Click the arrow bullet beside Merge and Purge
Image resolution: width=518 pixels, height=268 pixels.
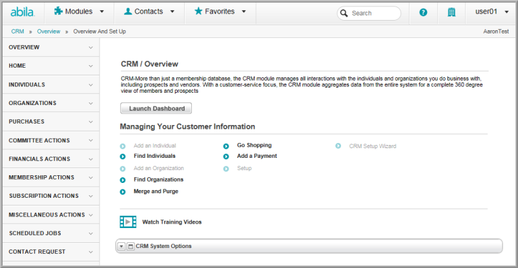coord(123,192)
